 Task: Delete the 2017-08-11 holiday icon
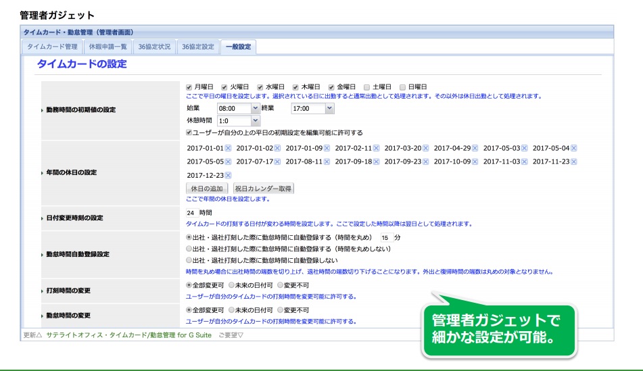tap(327, 162)
